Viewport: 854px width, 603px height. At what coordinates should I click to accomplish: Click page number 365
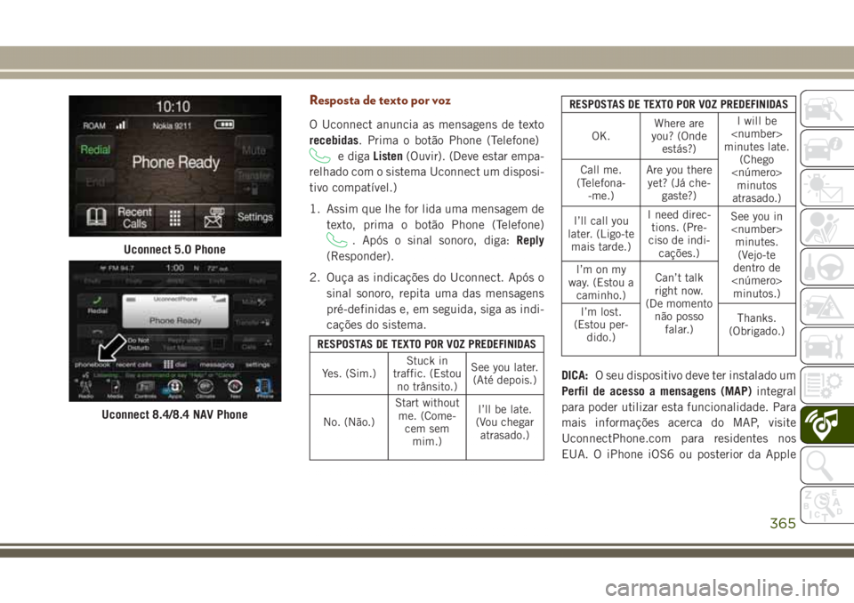click(783, 523)
